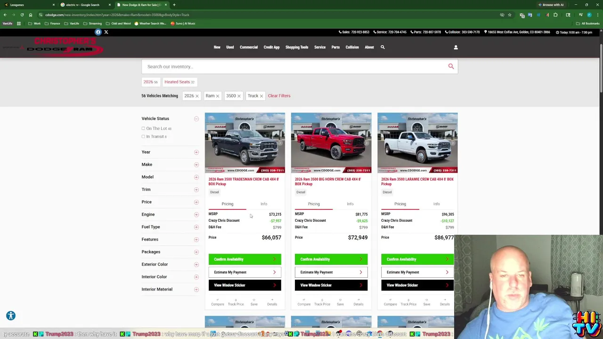Click Browse with AI button
Viewport: 603px width, 339px height.
click(x=551, y=5)
